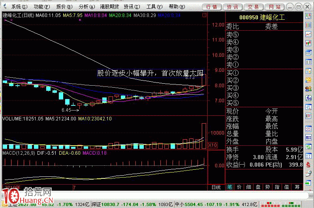Viewport: 314px width, 208px height.
Task: Click the red-green signal blocks in status bar
Action: point(280,204)
